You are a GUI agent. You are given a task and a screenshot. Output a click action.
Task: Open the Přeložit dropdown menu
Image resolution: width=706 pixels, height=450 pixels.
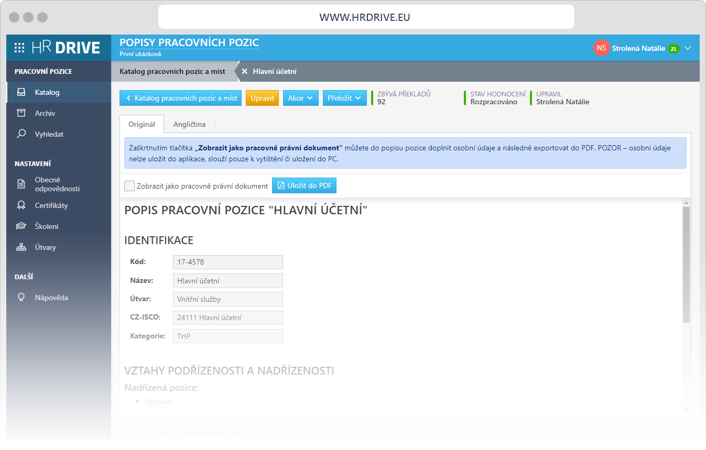344,97
